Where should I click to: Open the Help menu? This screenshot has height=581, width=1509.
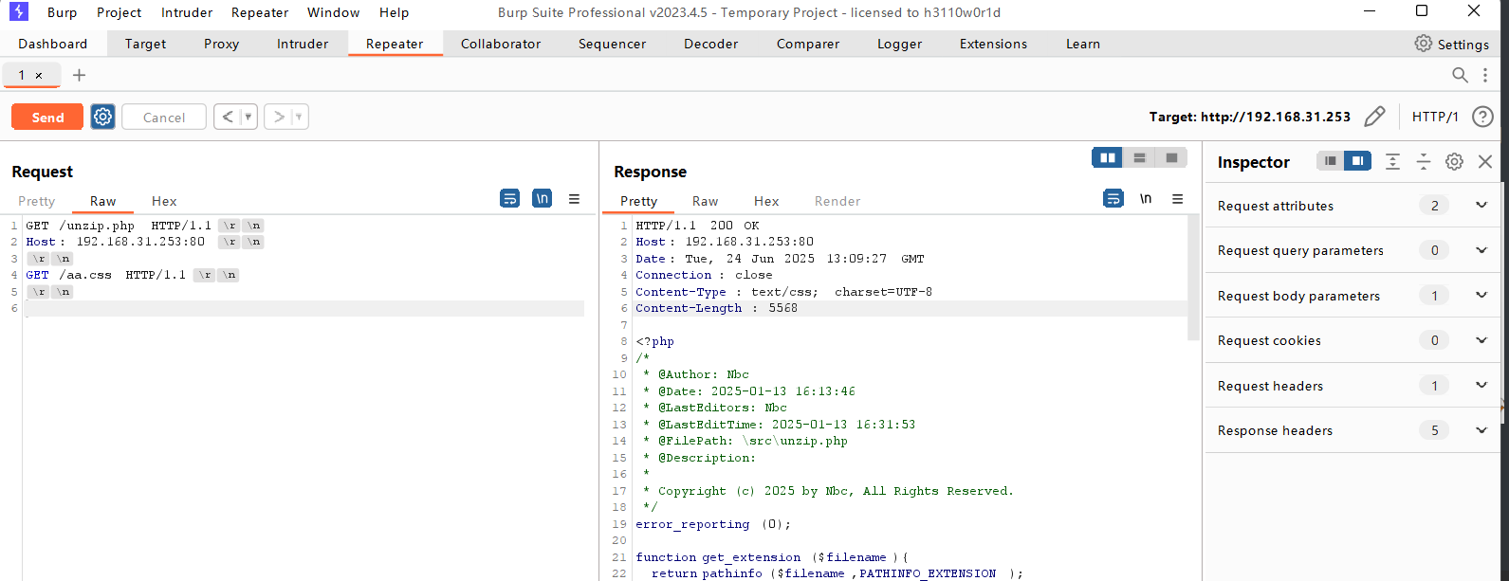(x=394, y=12)
